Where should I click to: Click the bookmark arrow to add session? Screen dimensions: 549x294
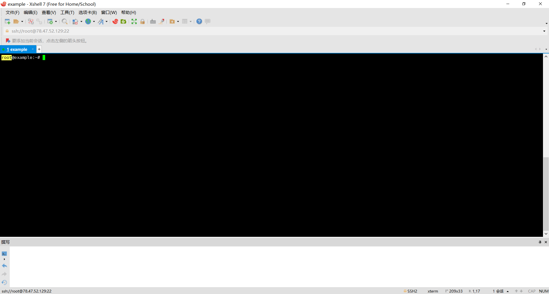tap(8, 41)
